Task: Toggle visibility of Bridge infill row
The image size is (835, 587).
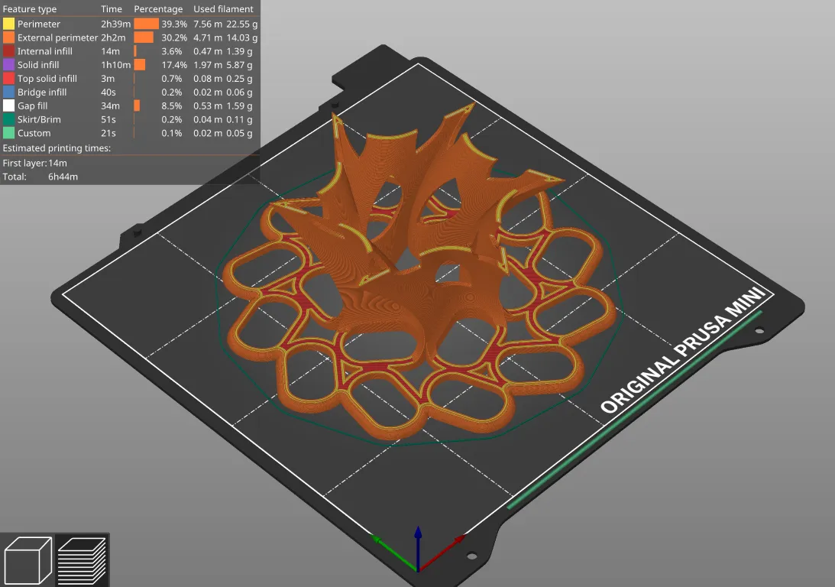Action: pyautogui.click(x=130, y=92)
